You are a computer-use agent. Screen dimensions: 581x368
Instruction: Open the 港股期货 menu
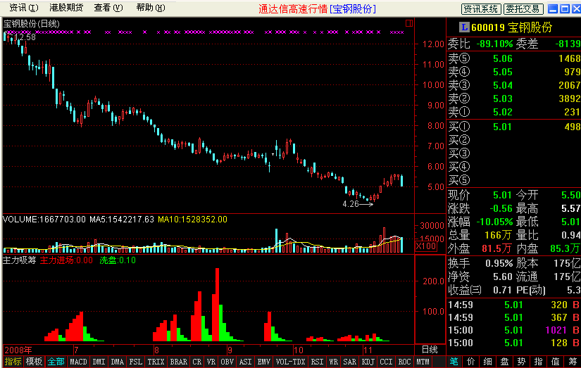pos(66,8)
